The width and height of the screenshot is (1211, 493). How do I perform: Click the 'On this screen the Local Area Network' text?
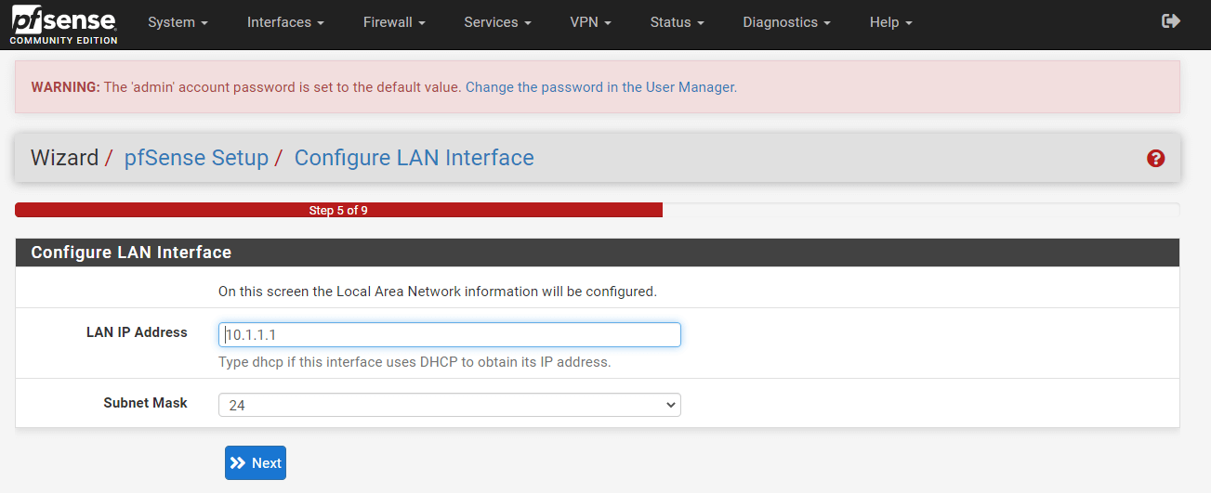coord(438,292)
